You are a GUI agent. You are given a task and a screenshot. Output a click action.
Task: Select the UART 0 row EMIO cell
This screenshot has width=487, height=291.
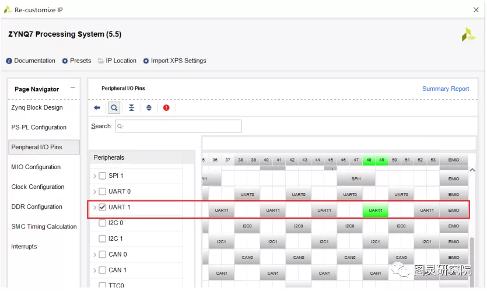tap(454, 195)
